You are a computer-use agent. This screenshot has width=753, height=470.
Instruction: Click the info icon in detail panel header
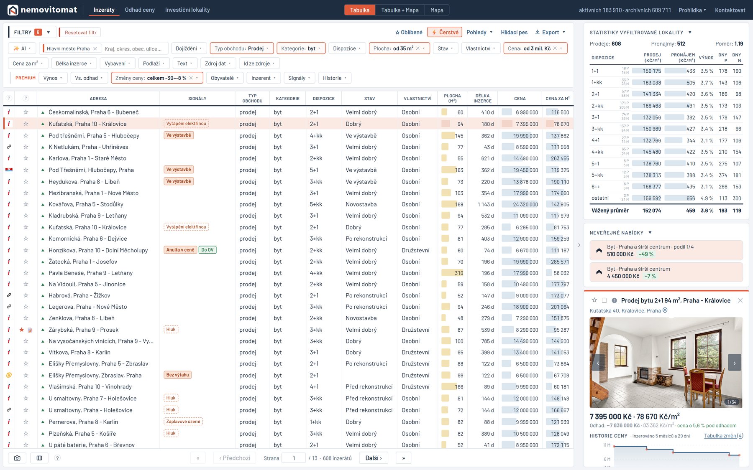pyautogui.click(x=614, y=300)
